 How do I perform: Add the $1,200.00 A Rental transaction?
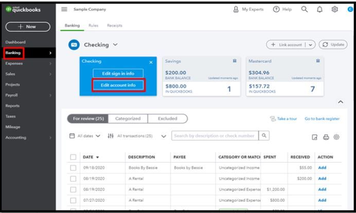coord(322,189)
